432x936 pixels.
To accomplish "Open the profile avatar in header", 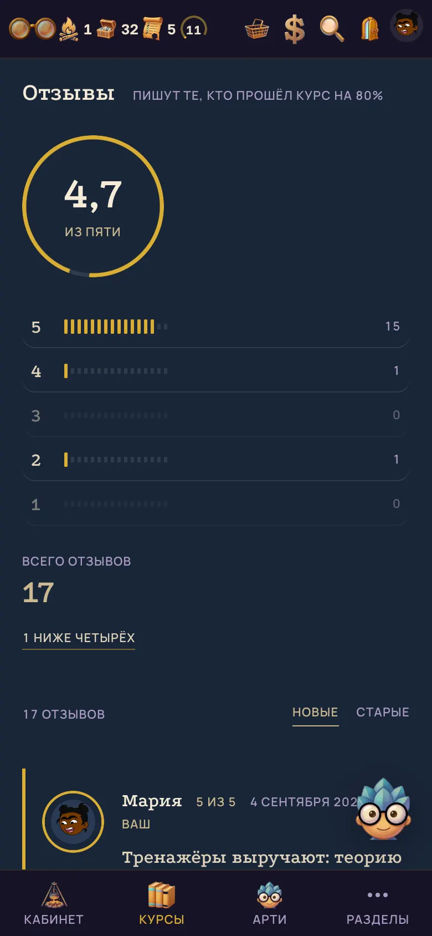I will [407, 26].
